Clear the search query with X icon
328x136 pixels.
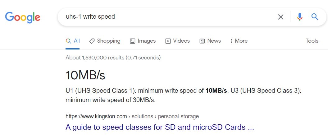click(281, 17)
